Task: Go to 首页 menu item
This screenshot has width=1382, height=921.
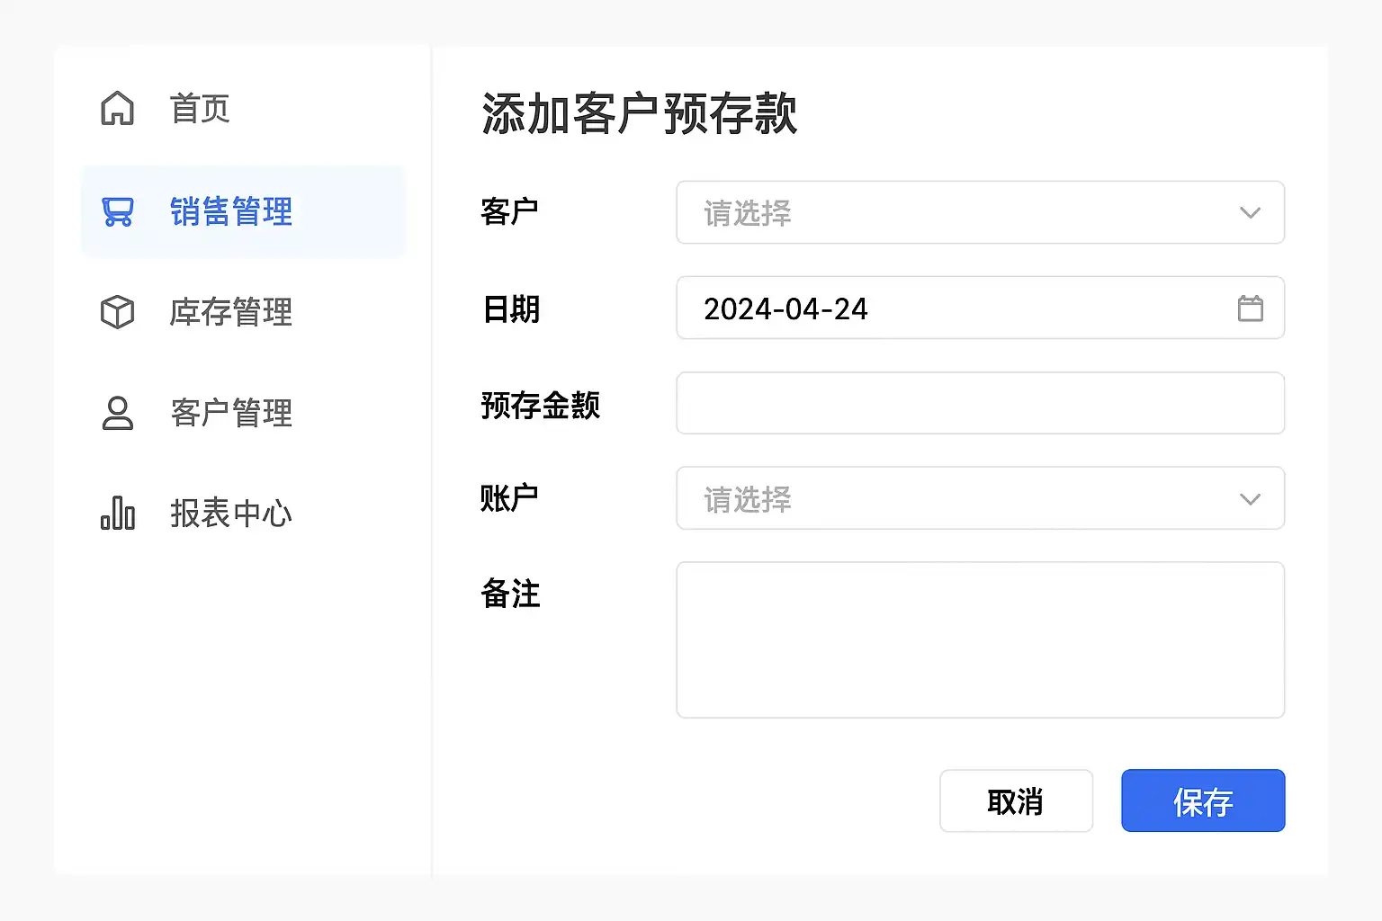Action: point(200,109)
